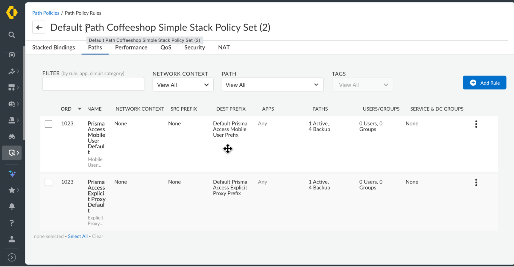Open the Tags View All dropdown
The height and width of the screenshot is (267, 514).
(x=363, y=85)
